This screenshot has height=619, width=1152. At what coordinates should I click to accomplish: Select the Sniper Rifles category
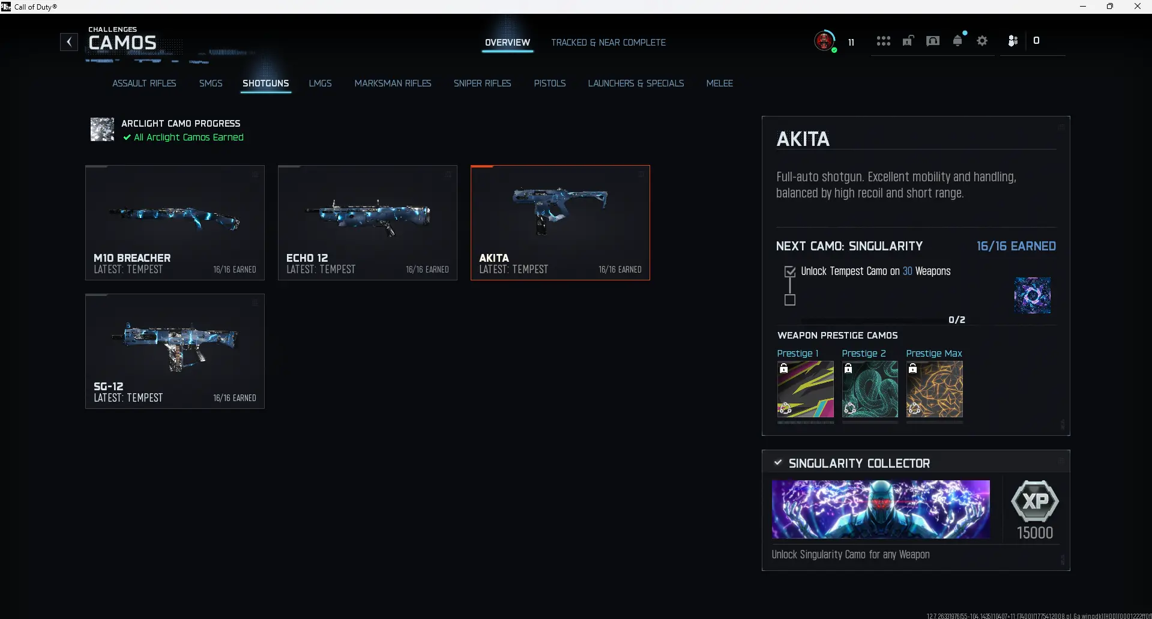pyautogui.click(x=482, y=83)
